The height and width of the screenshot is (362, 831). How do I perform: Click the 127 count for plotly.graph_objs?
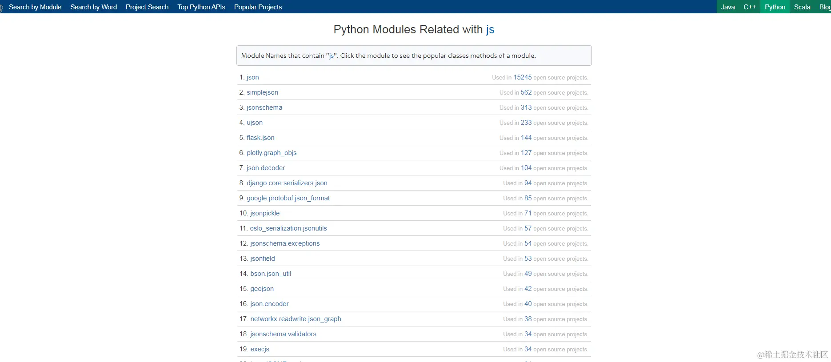tap(526, 153)
